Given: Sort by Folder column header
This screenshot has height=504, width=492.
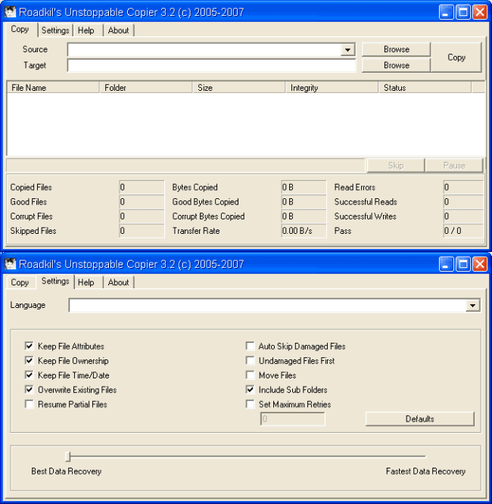Looking at the screenshot, I should tap(146, 88).
